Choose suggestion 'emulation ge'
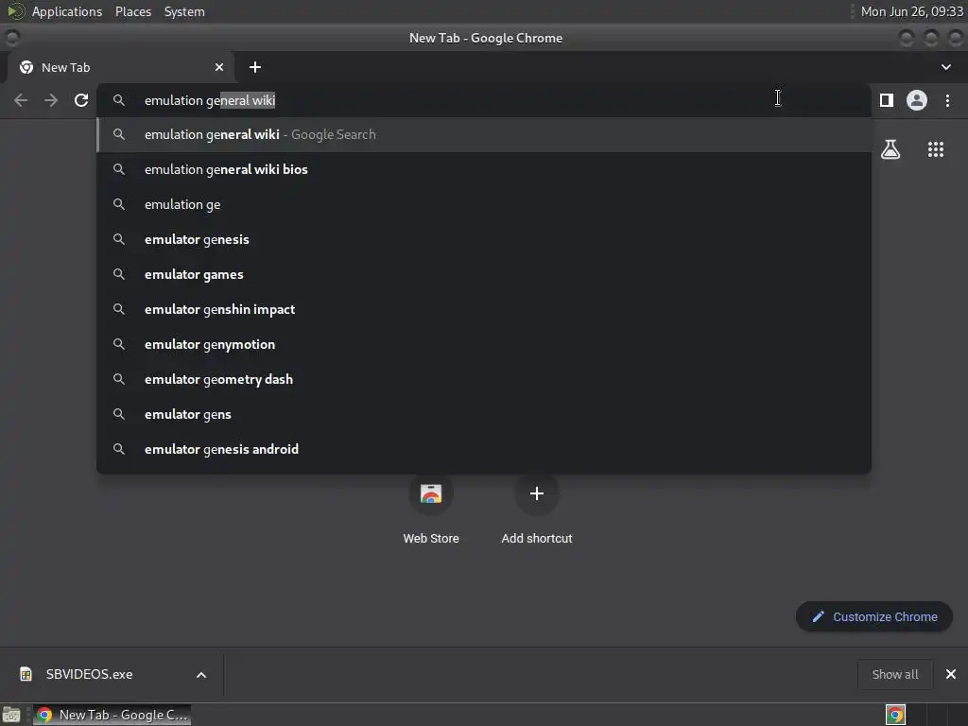 coord(484,204)
